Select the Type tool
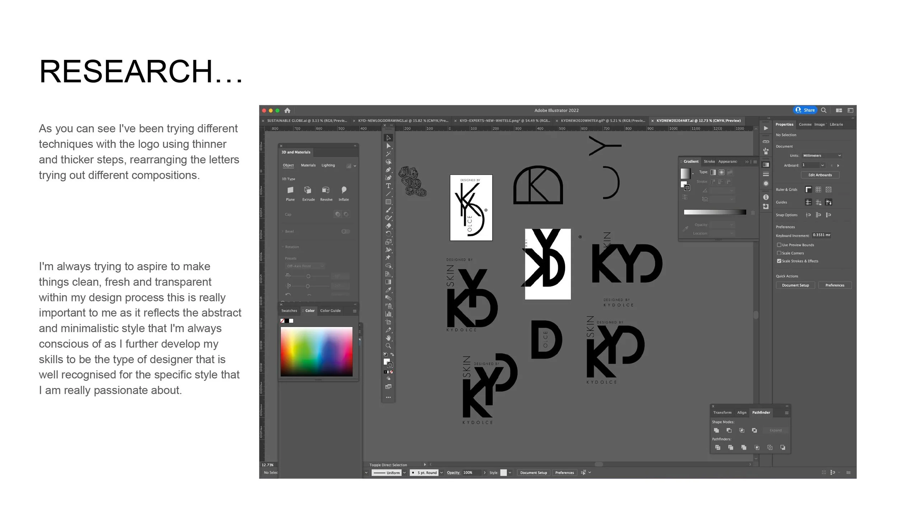Image resolution: width=897 pixels, height=505 pixels. [x=388, y=186]
